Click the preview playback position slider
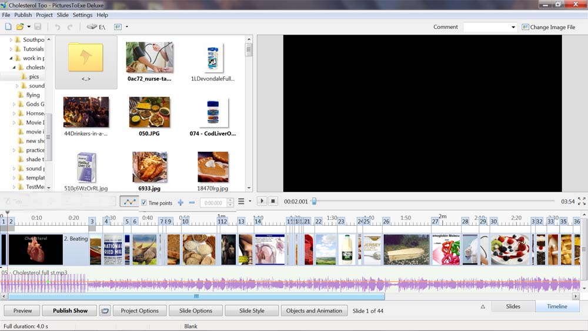588x331 pixels. 314,201
